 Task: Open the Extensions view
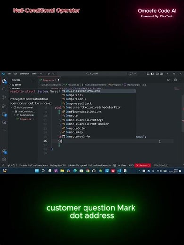pyautogui.click(x=4, y=114)
